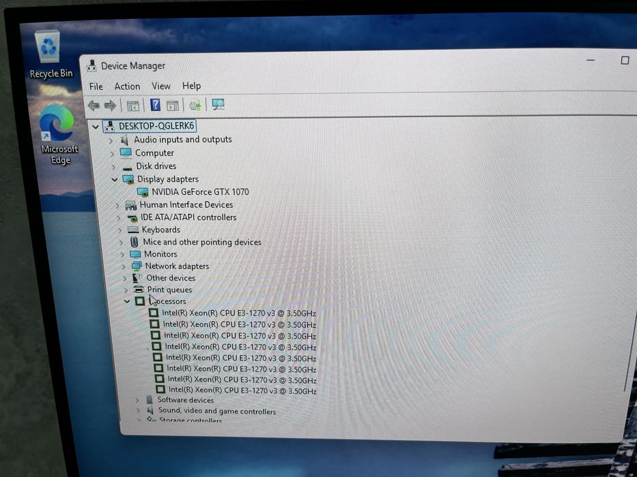Click the Device Manager title bar icon
Viewport: 637px width, 477px height.
[x=91, y=67]
